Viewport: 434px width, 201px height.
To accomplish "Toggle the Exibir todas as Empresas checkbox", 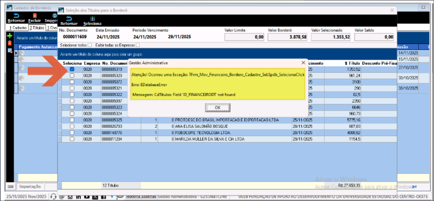I will tap(138, 45).
